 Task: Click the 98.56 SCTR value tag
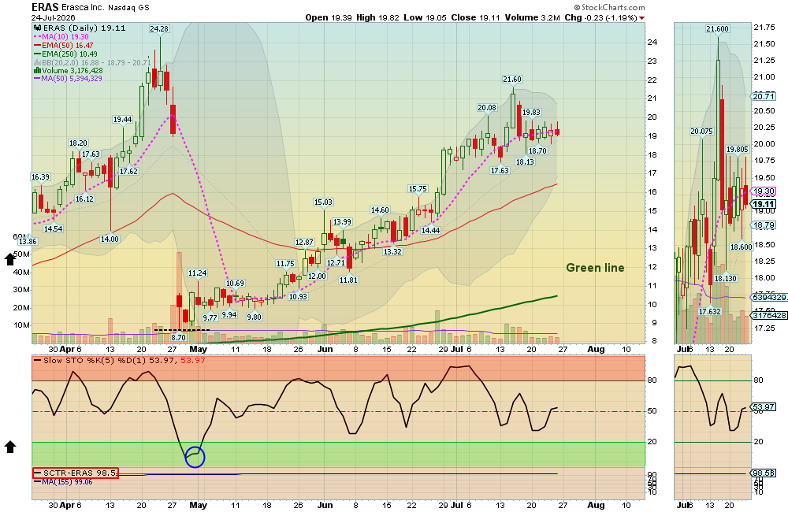pos(764,473)
